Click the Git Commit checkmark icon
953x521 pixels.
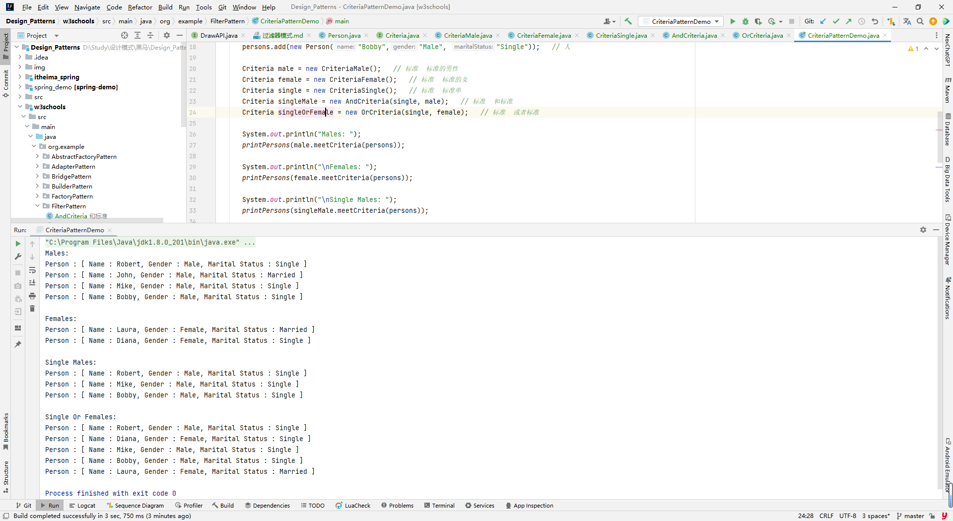(x=836, y=21)
